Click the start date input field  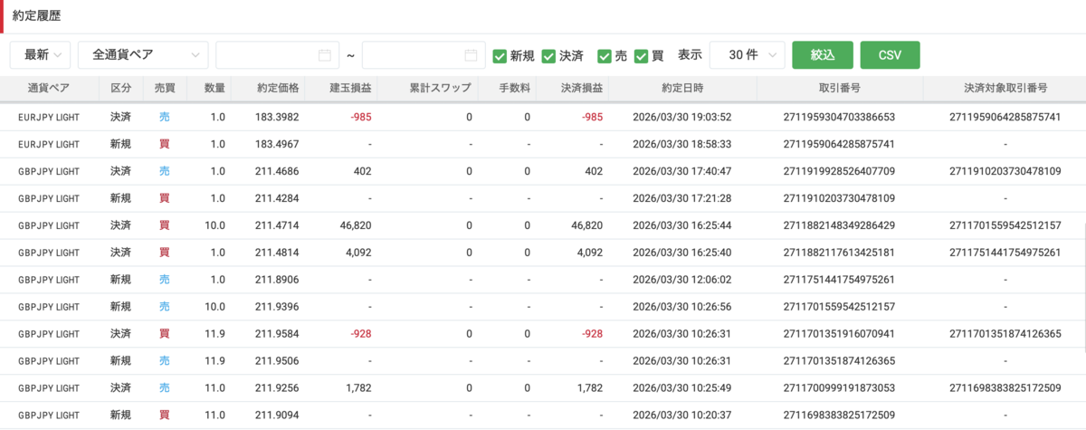[x=277, y=55]
